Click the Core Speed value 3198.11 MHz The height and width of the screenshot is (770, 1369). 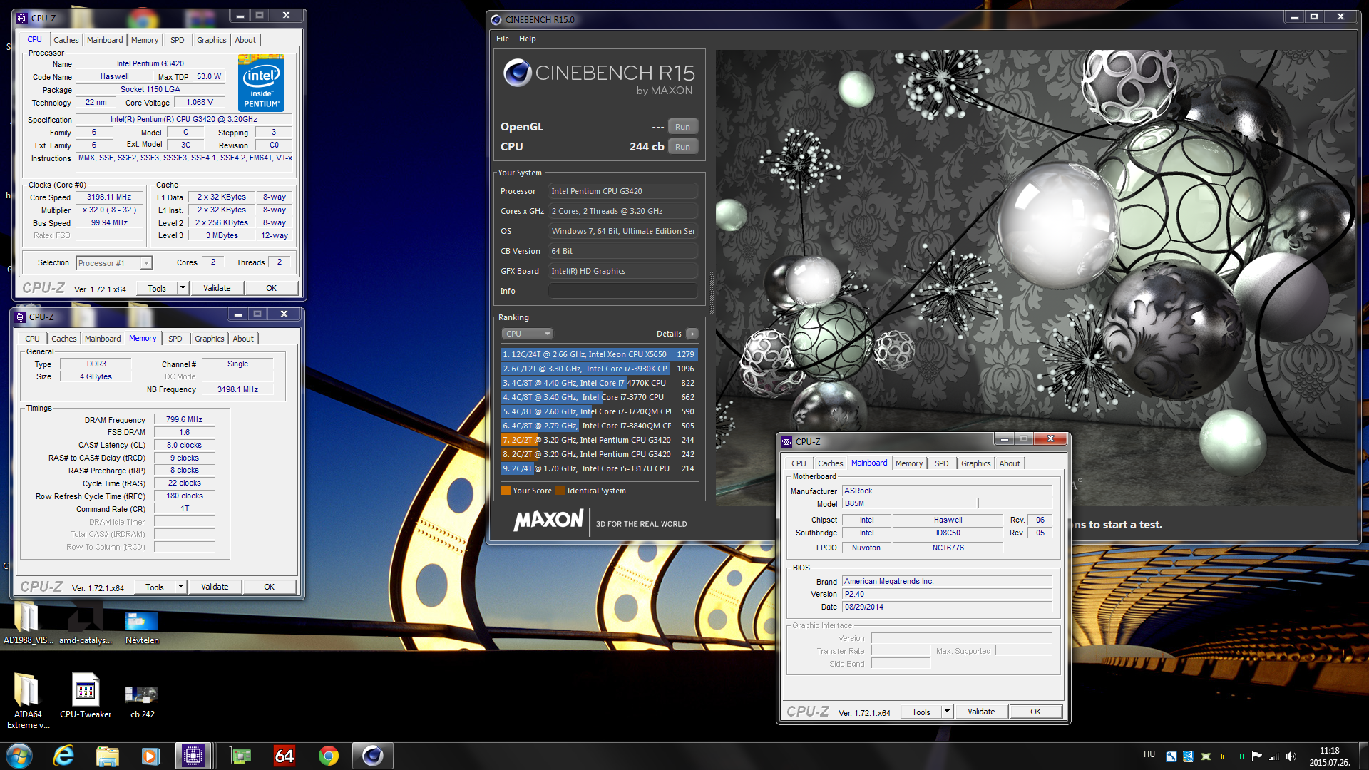pos(109,197)
